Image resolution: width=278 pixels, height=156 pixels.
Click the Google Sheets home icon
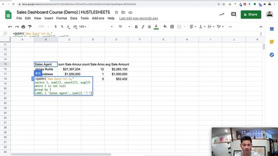click(8, 15)
